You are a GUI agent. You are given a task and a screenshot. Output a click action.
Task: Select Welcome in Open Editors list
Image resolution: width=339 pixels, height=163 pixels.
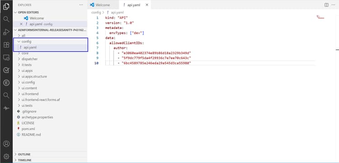(x=50, y=18)
